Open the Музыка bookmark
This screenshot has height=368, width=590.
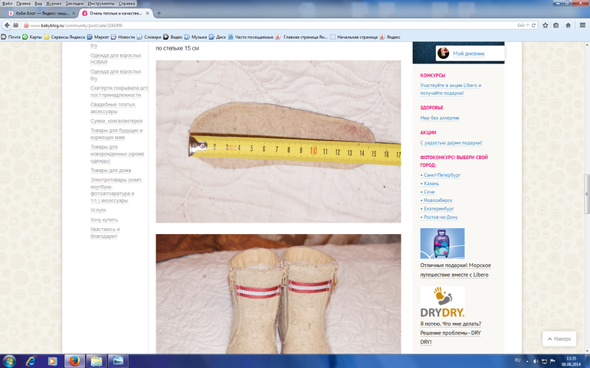[195, 37]
